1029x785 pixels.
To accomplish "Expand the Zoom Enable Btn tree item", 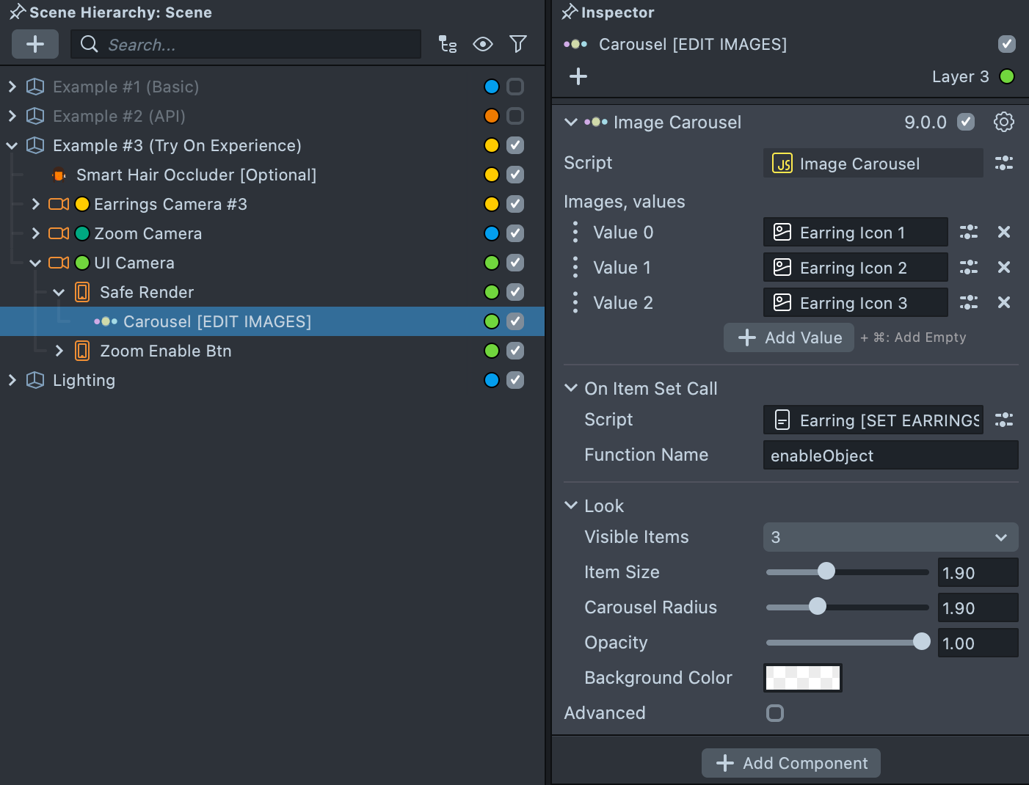I will [x=59, y=351].
